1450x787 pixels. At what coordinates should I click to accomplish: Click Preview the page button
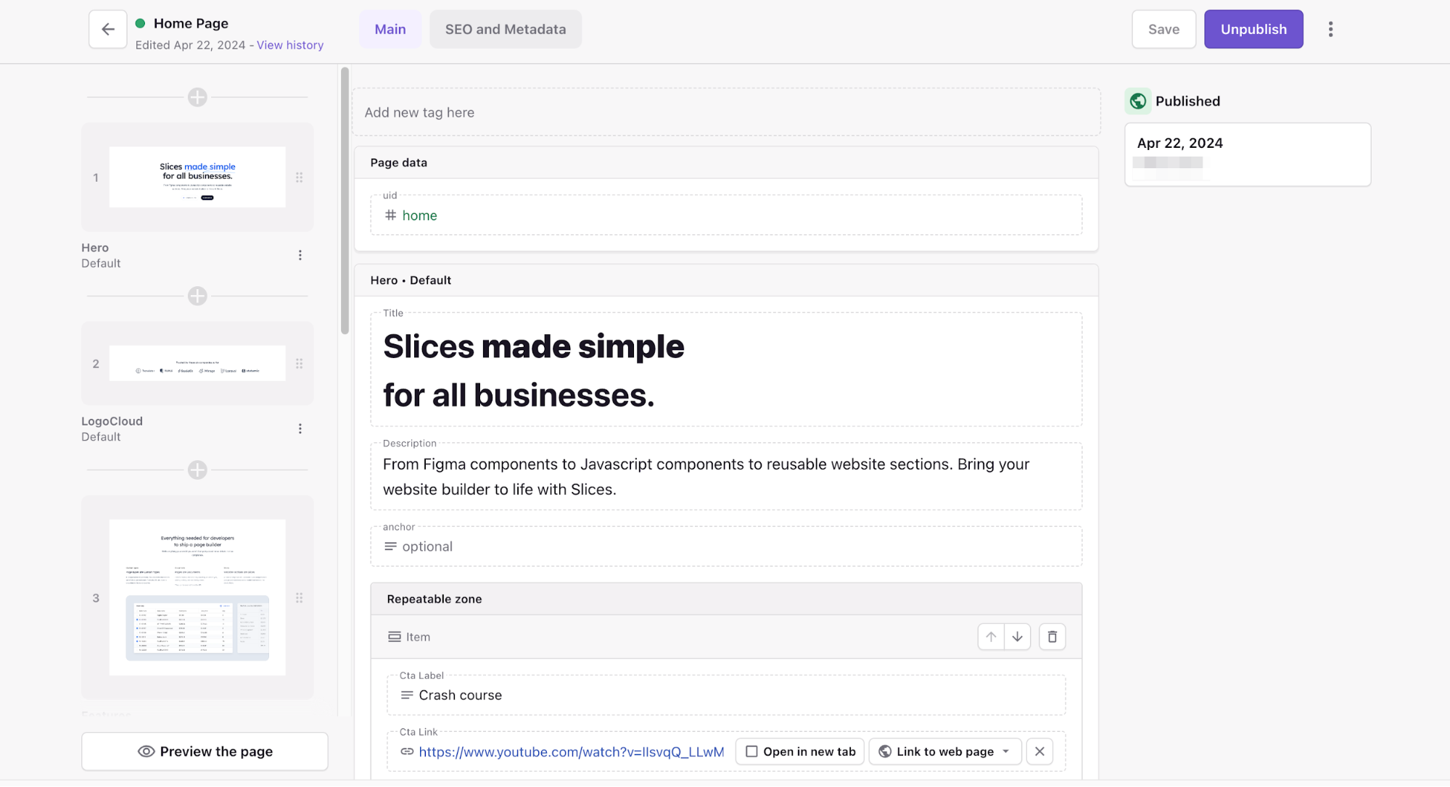click(x=205, y=751)
